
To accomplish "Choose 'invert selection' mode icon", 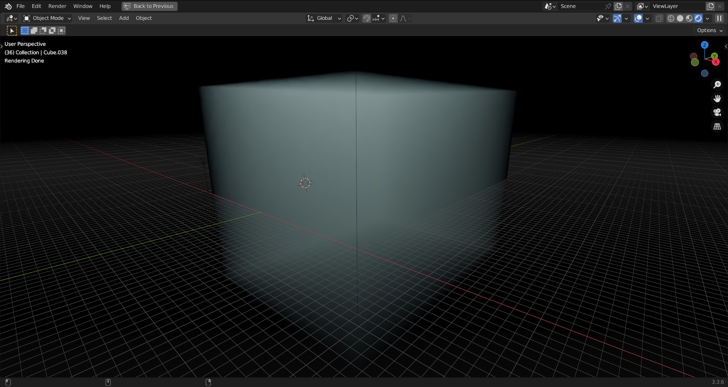I will coord(52,31).
